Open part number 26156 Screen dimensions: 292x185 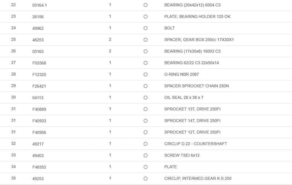pyautogui.click(x=38, y=17)
